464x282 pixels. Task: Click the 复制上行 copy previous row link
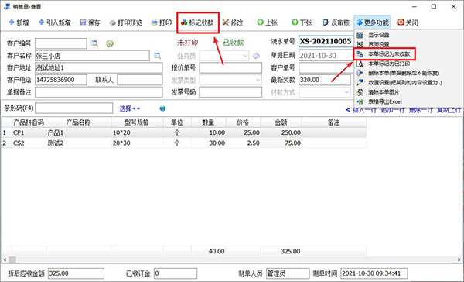tap(449, 110)
